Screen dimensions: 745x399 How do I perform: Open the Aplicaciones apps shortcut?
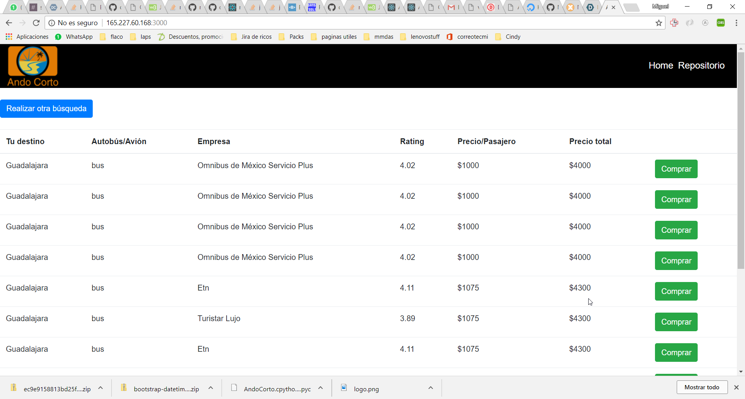(27, 37)
